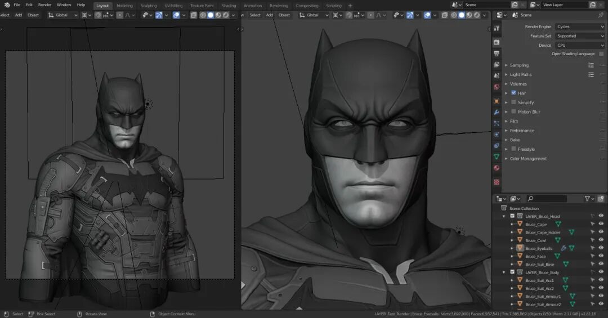
Task: Collapse the LAYER_Bruce_Head collection
Action: [504, 216]
